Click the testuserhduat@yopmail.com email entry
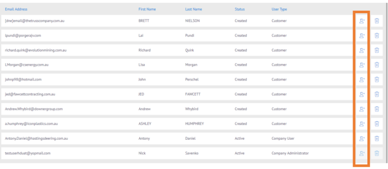The height and width of the screenshot is (169, 388). 27,153
